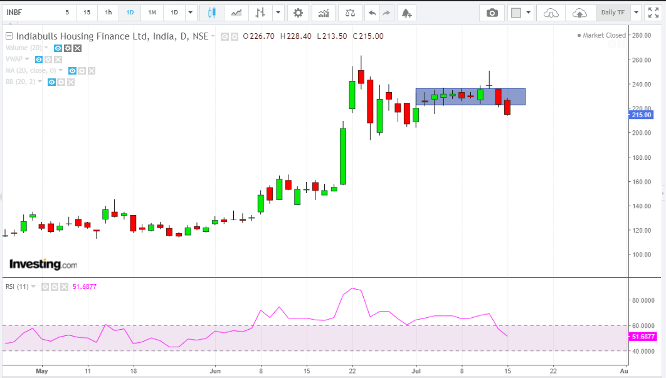Toggle Indiabulls price series visibility

click(225, 37)
